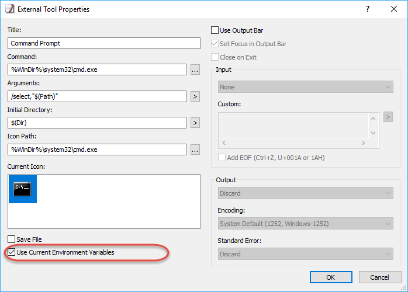Open the Arguments insert variable arrow button
This screenshot has height=292, width=408.
[195, 96]
